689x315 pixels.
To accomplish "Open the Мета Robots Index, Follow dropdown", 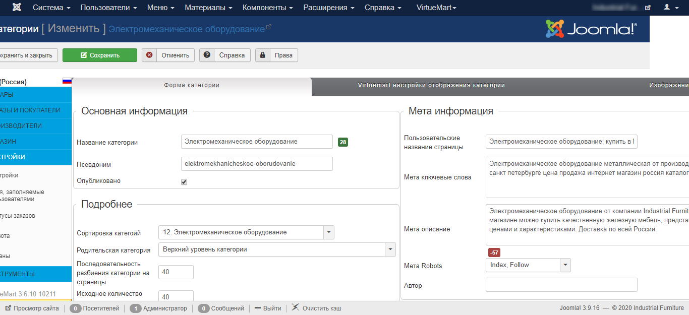I will (565, 265).
